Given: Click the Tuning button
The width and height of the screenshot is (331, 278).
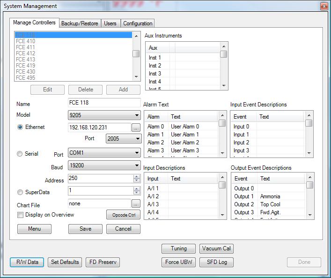Looking at the screenshot, I should coord(178,248).
